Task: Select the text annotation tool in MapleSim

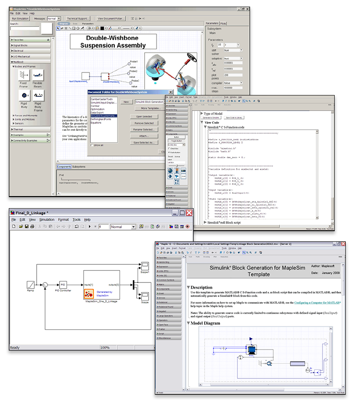Action: point(66,28)
